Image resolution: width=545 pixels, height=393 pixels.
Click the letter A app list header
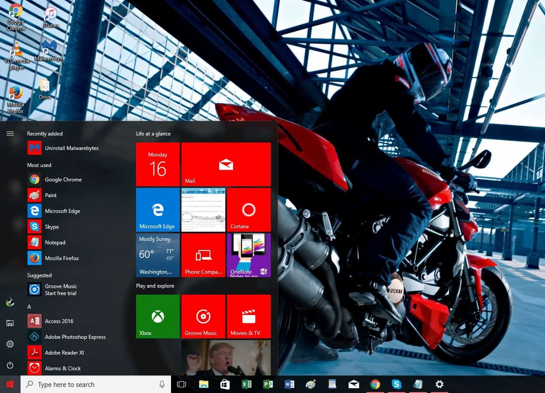click(29, 307)
